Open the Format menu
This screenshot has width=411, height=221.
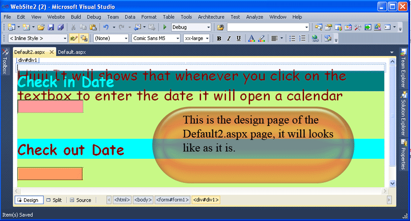148,17
